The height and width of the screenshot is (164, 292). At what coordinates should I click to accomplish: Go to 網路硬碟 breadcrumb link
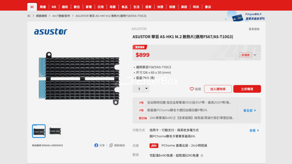pyautogui.click(x=41, y=16)
